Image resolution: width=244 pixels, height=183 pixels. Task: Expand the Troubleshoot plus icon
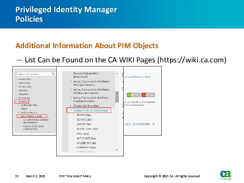(x=16, y=98)
